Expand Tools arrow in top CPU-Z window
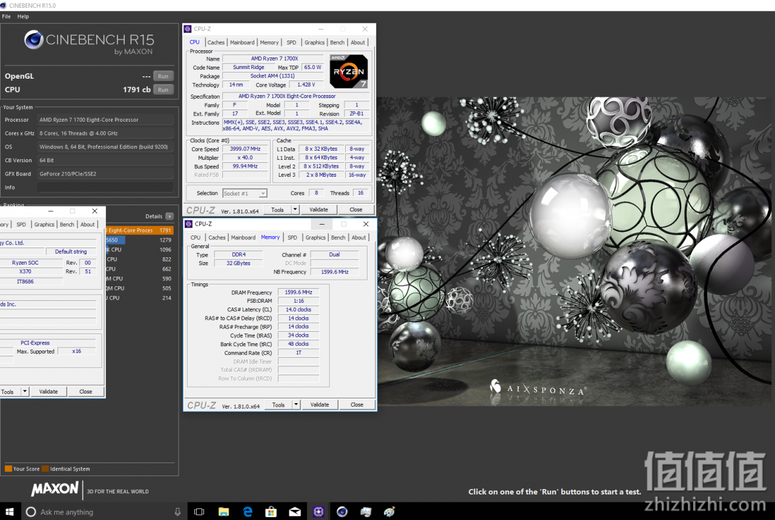775x520 pixels. coord(295,209)
